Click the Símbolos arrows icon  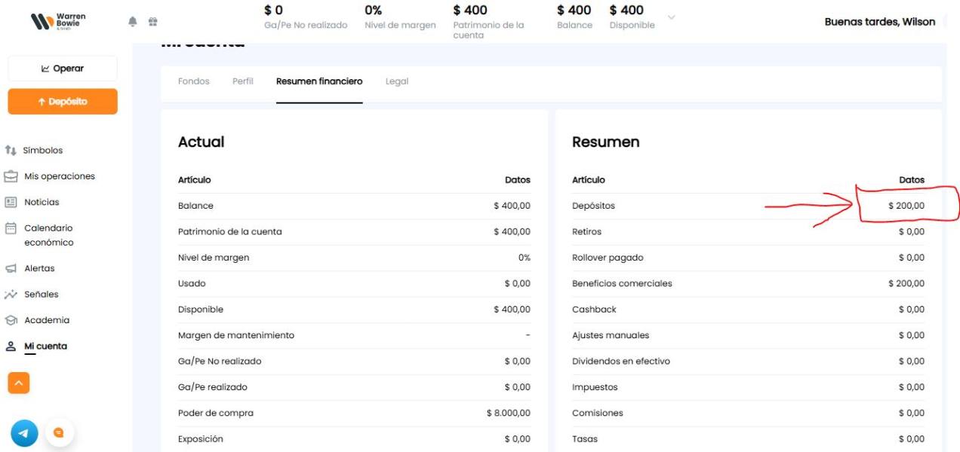coord(11,151)
